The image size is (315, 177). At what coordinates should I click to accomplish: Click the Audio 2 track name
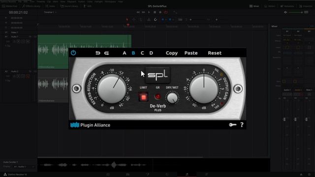coord(15,71)
